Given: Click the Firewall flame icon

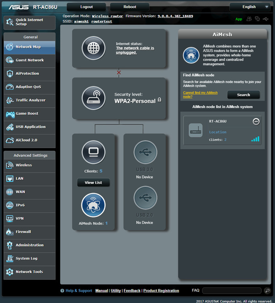Looking at the screenshot, I should [10, 232].
